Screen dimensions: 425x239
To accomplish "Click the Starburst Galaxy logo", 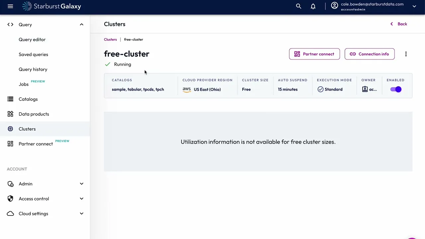I will 51,6.
